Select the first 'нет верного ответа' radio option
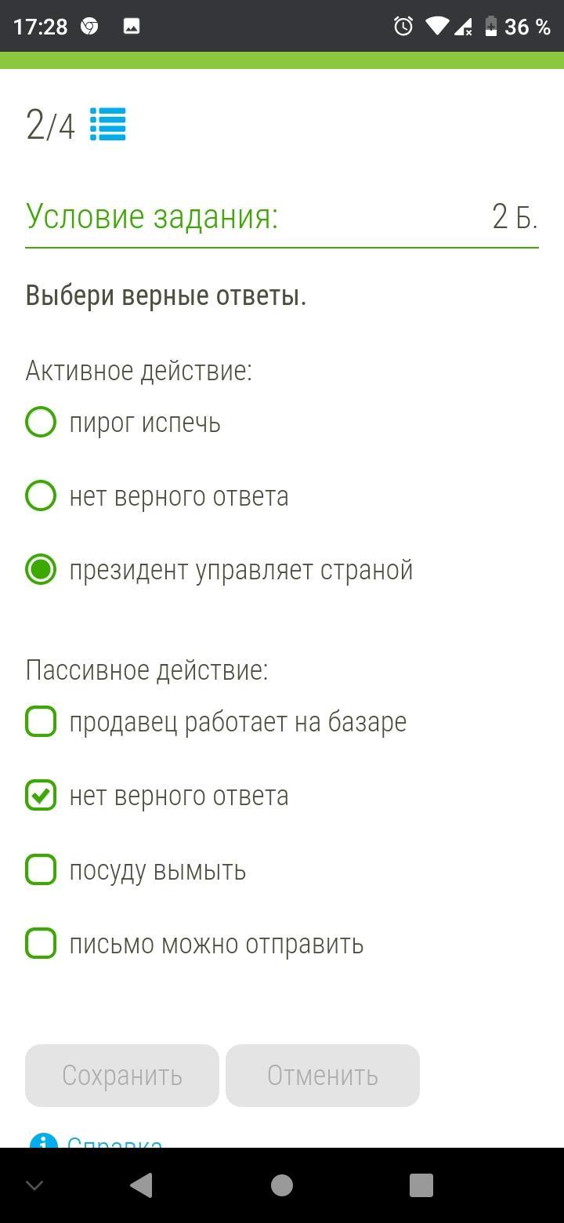Image resolution: width=564 pixels, height=1223 pixels. (41, 496)
